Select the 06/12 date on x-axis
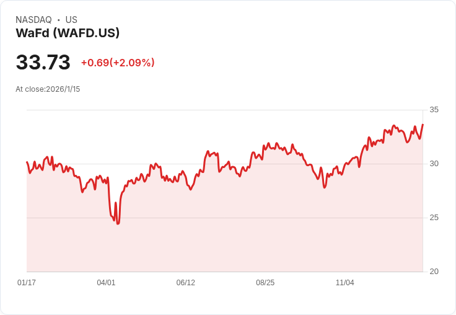 coord(185,283)
